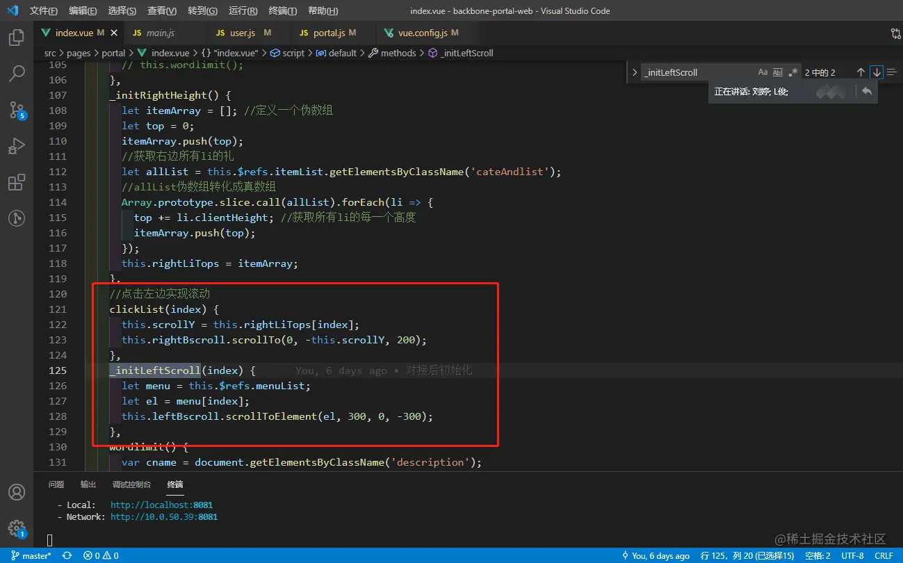Click the "You, 6 days ago" blame status item
The height and width of the screenshot is (563, 903).
pos(656,555)
